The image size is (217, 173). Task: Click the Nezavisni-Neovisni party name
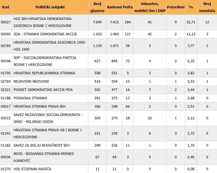[x=31, y=81]
